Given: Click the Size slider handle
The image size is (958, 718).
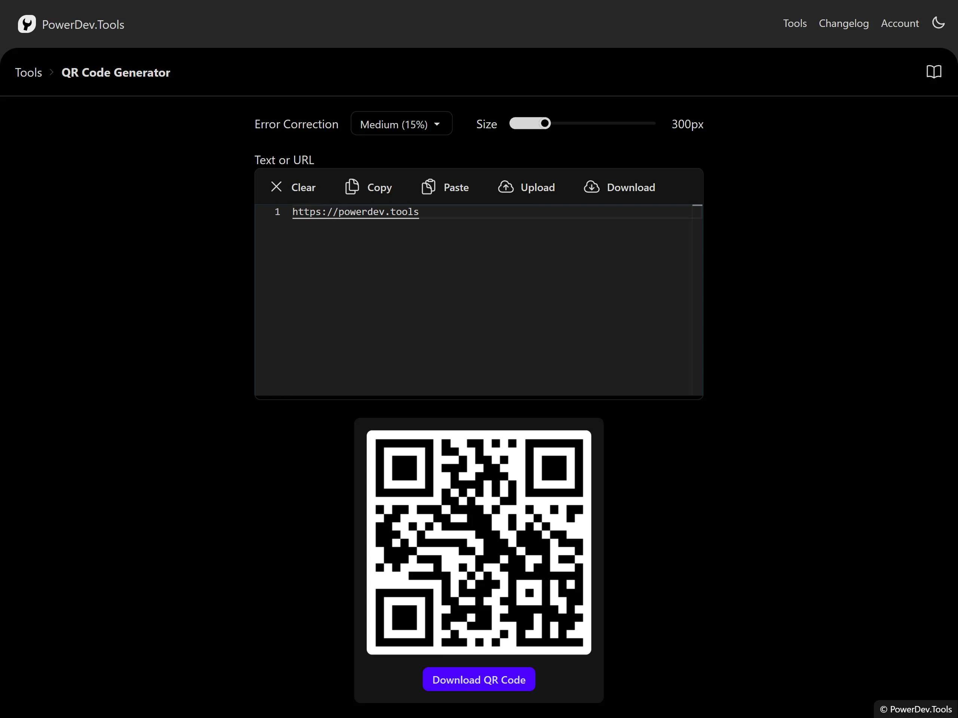Looking at the screenshot, I should [545, 124].
